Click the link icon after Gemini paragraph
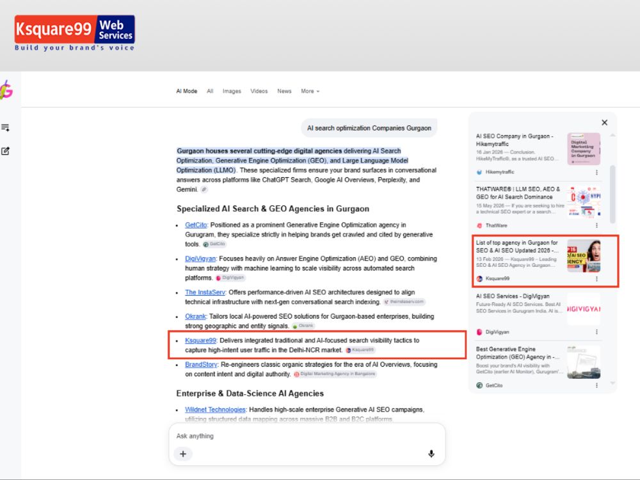Viewport: 640px width, 480px height. (204, 189)
